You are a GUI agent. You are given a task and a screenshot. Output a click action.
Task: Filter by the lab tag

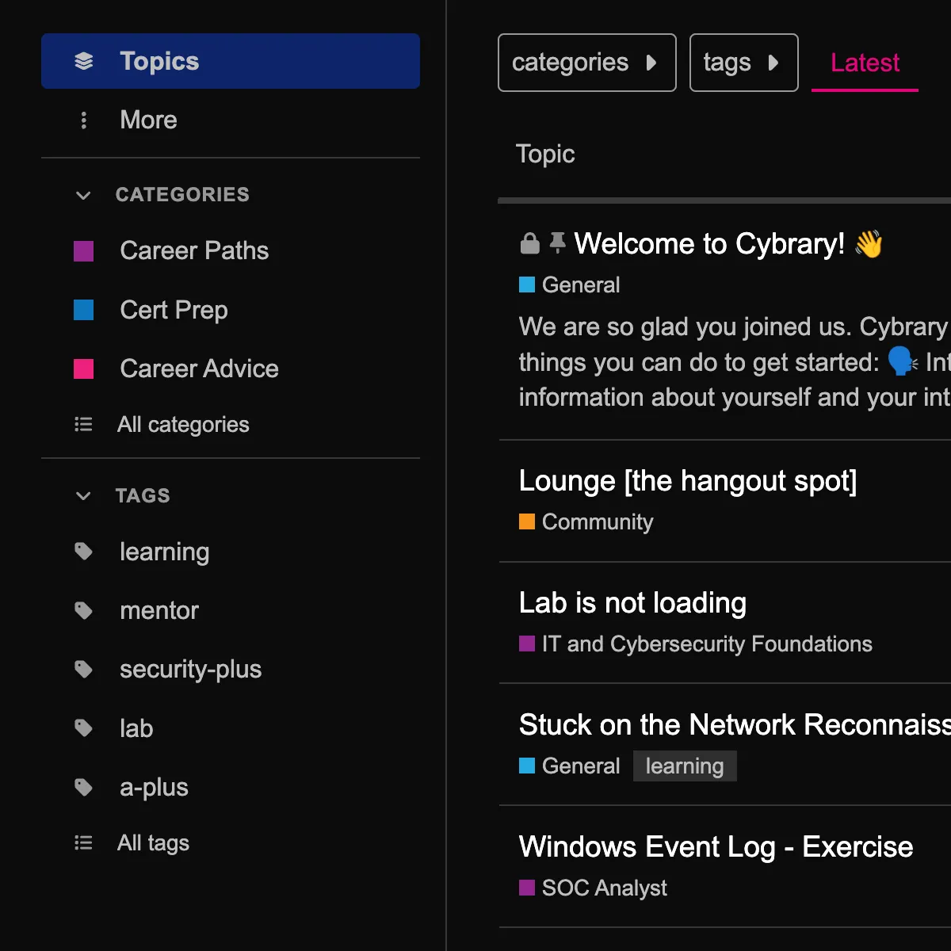tap(231, 728)
